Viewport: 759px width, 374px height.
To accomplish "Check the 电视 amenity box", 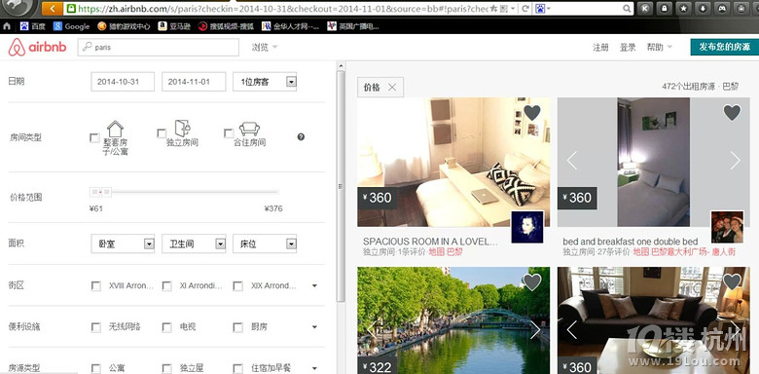I will tap(167, 327).
